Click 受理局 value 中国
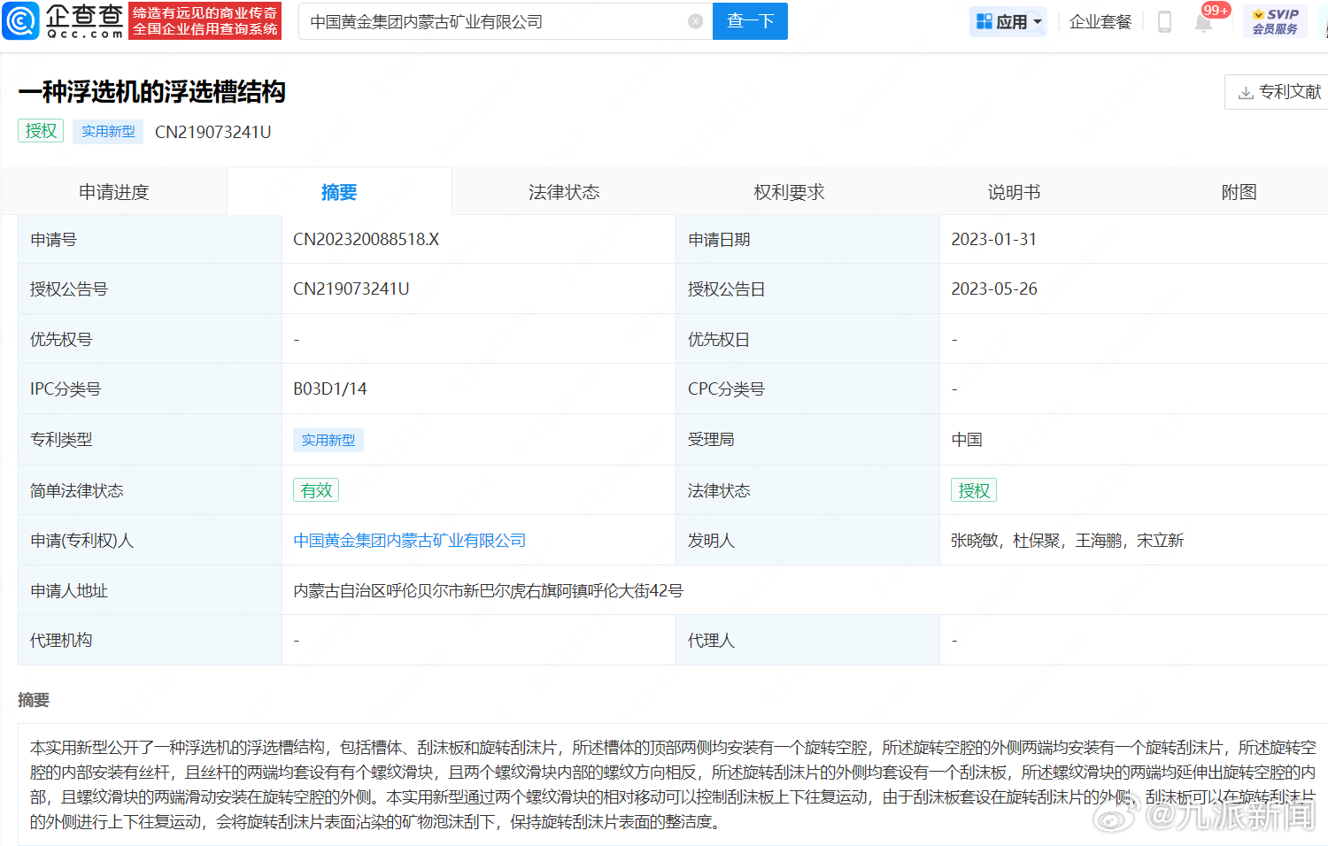This screenshot has width=1328, height=846. coord(967,440)
